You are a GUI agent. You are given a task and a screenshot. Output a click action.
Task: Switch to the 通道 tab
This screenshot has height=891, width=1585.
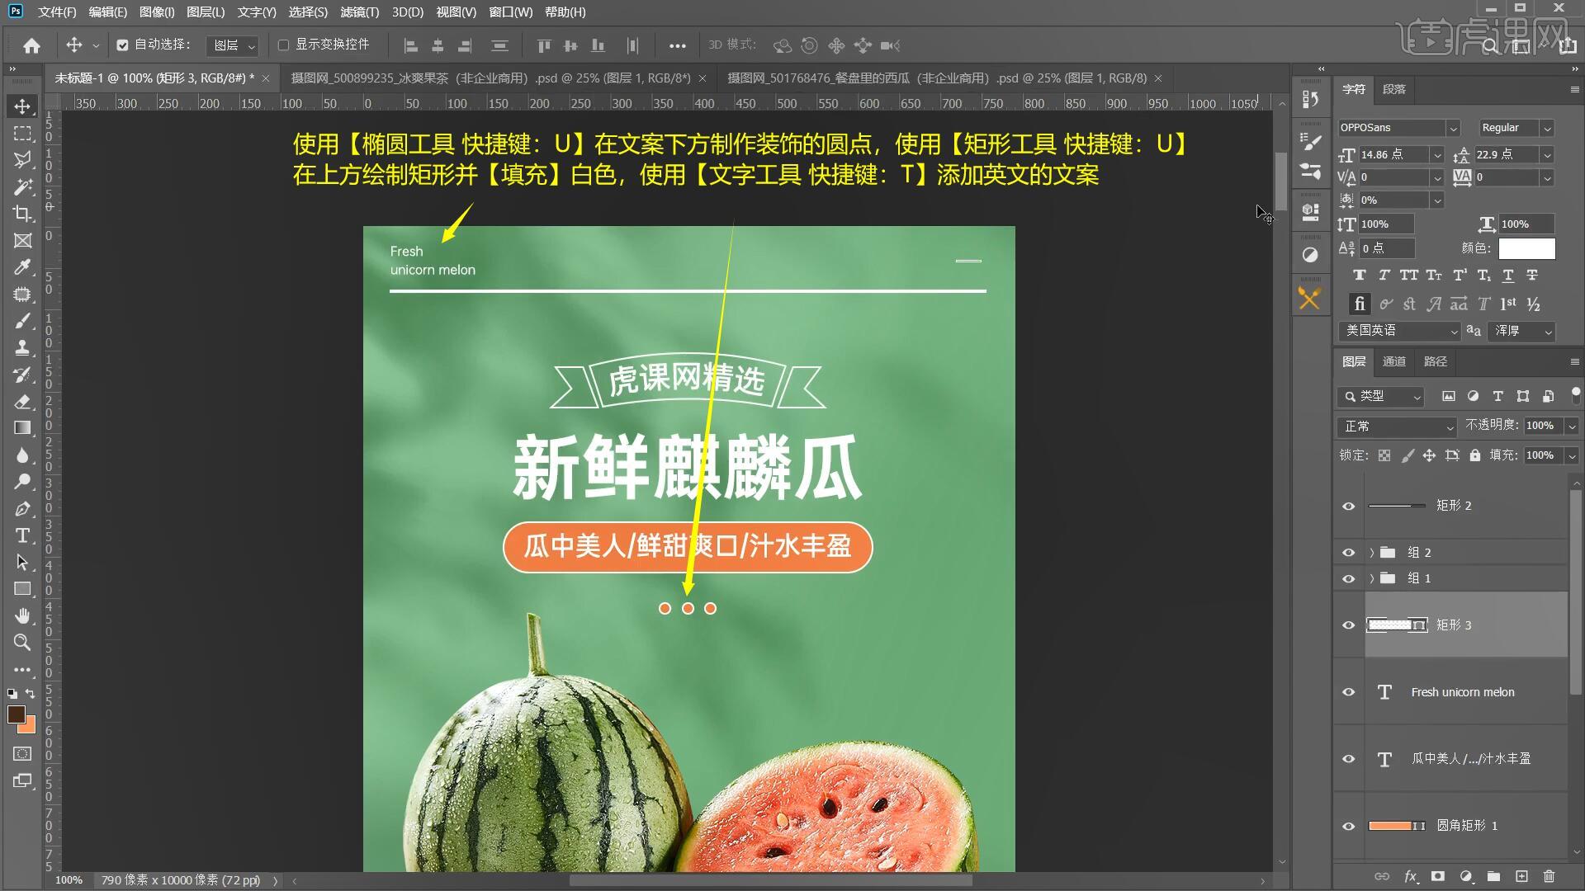1394,361
